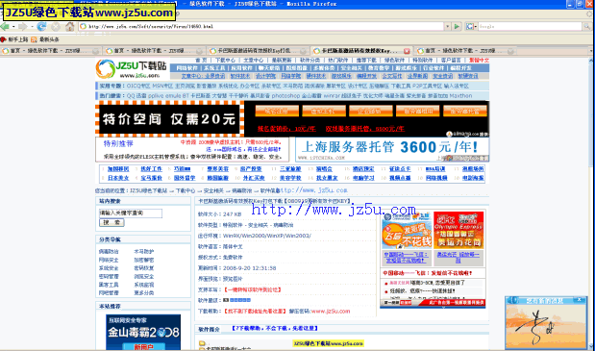The height and width of the screenshot is (351, 595).
Task: Go back using the Back arrow
Action: click(x=5, y=27)
